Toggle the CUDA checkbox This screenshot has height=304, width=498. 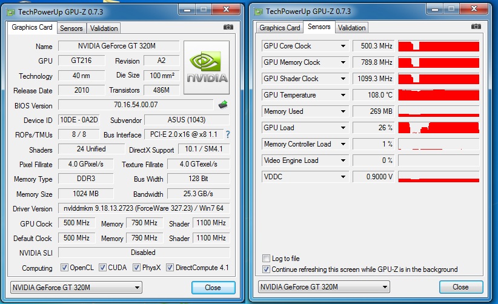(102, 268)
